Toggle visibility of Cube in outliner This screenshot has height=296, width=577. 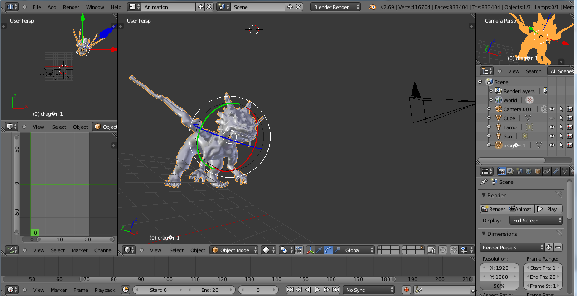(552, 118)
